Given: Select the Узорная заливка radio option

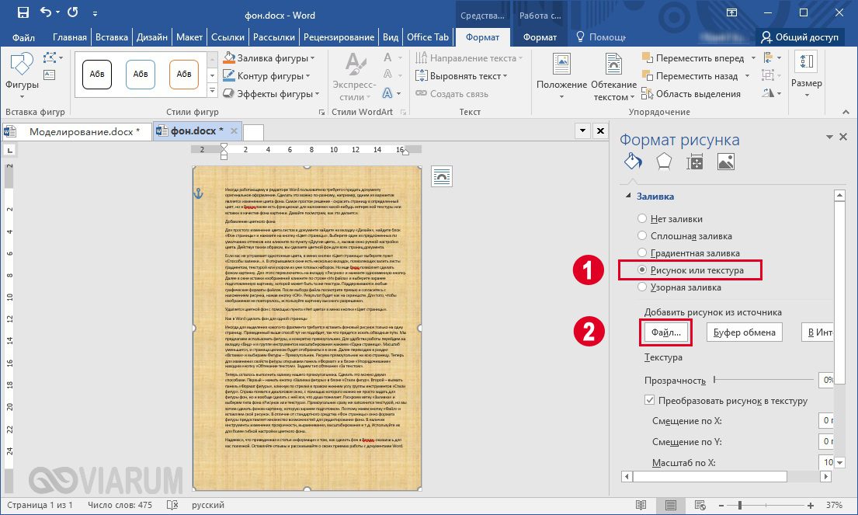Looking at the screenshot, I should click(642, 287).
